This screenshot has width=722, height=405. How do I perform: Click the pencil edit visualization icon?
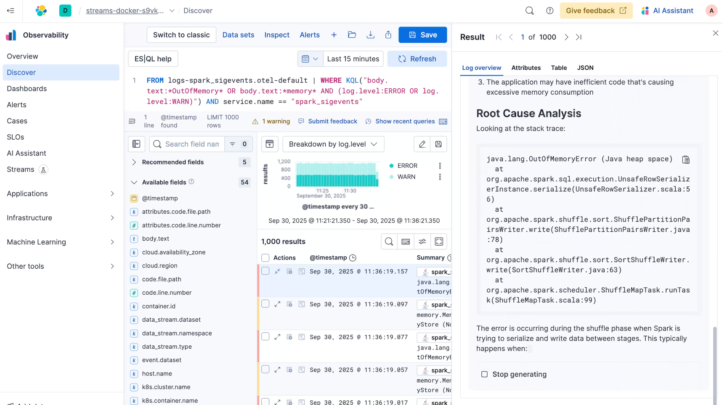(422, 144)
